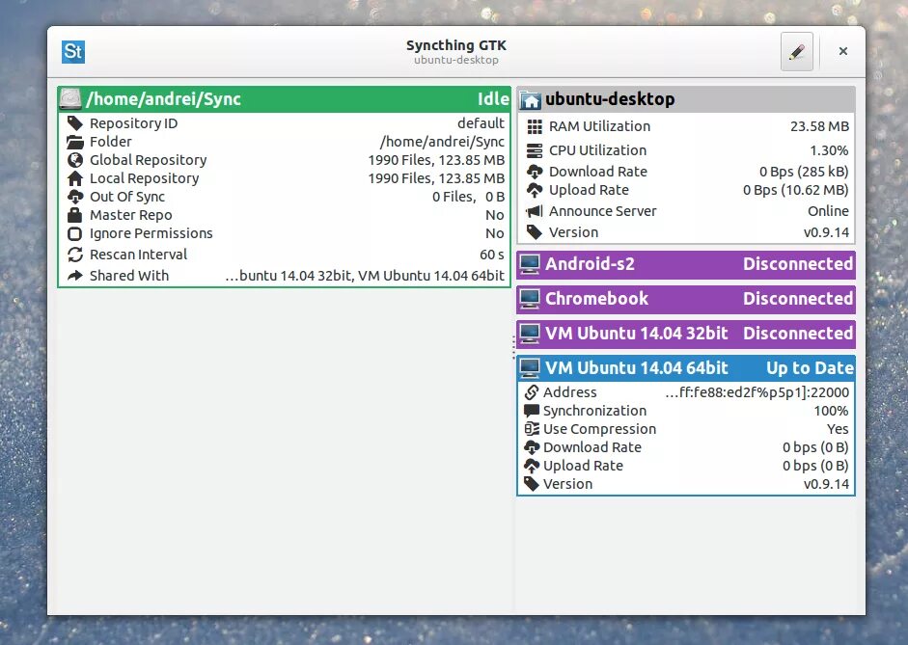The image size is (908, 645).
Task: Collapse the ubuntu-desktop node header
Action: pos(686,99)
